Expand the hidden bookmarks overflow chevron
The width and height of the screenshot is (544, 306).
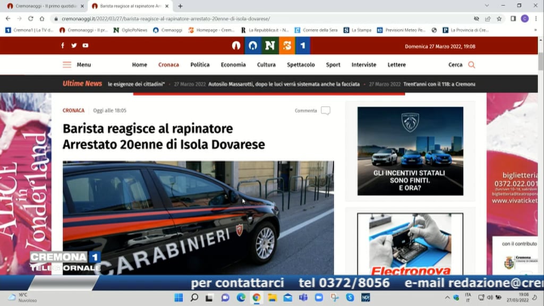pos(535,30)
